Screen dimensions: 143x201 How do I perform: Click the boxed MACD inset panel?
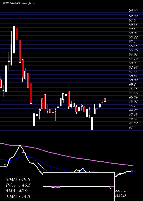click(x=79, y=187)
